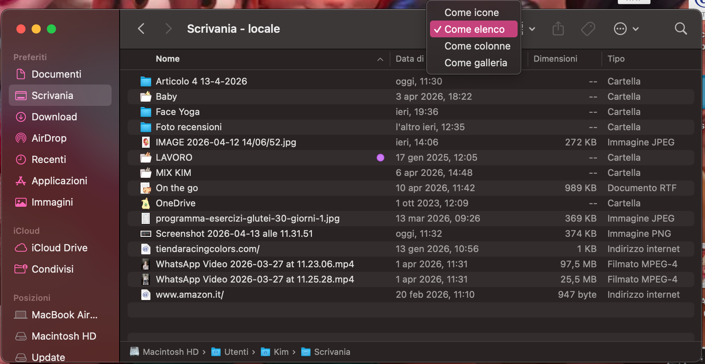
Task: Click the back navigation arrow
Action: [x=141, y=29]
